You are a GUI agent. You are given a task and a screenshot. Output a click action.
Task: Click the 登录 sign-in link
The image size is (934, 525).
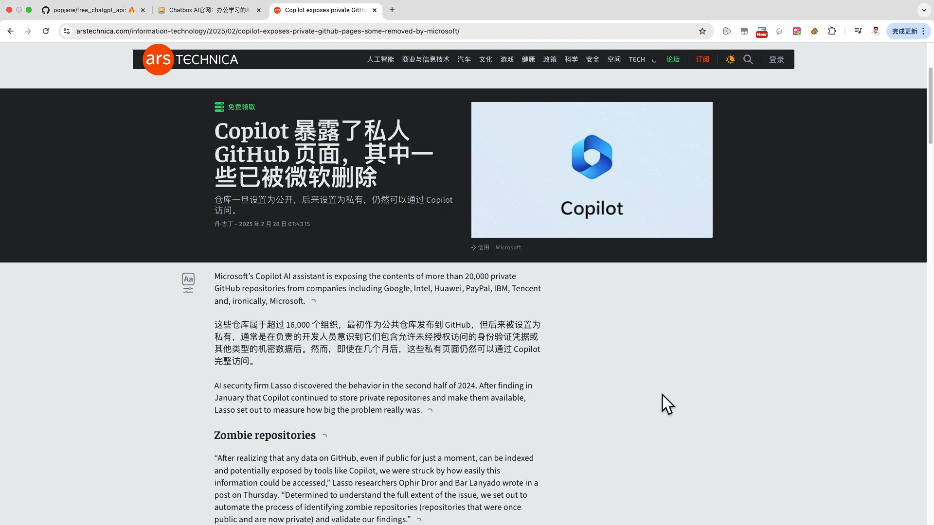tap(776, 59)
